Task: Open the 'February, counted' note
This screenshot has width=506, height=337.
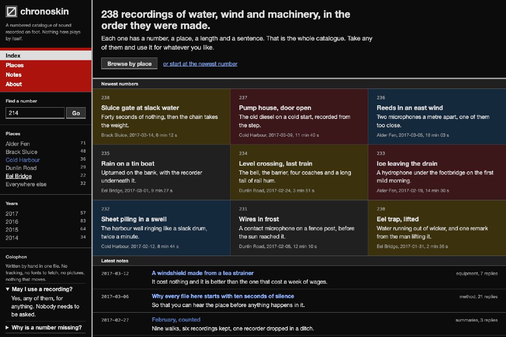Action: 176,320
